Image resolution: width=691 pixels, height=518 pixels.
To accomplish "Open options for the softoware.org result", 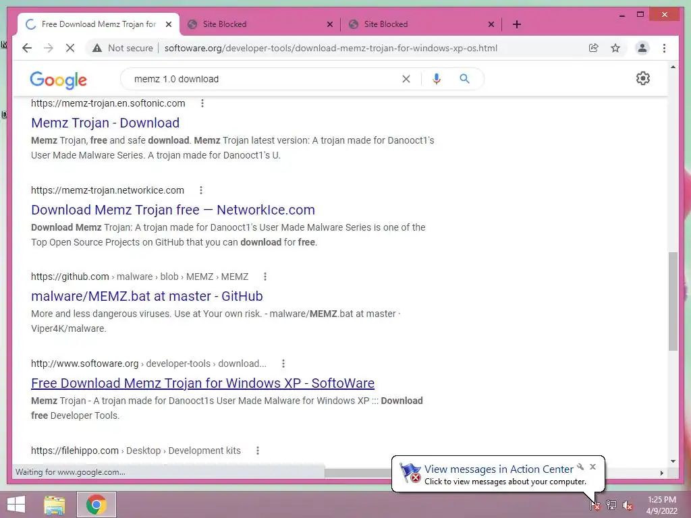I will coord(283,364).
